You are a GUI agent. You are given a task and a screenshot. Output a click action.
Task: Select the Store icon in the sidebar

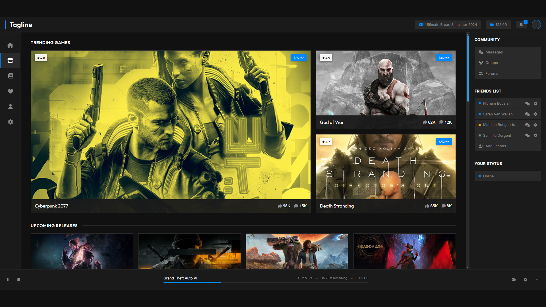(x=10, y=61)
